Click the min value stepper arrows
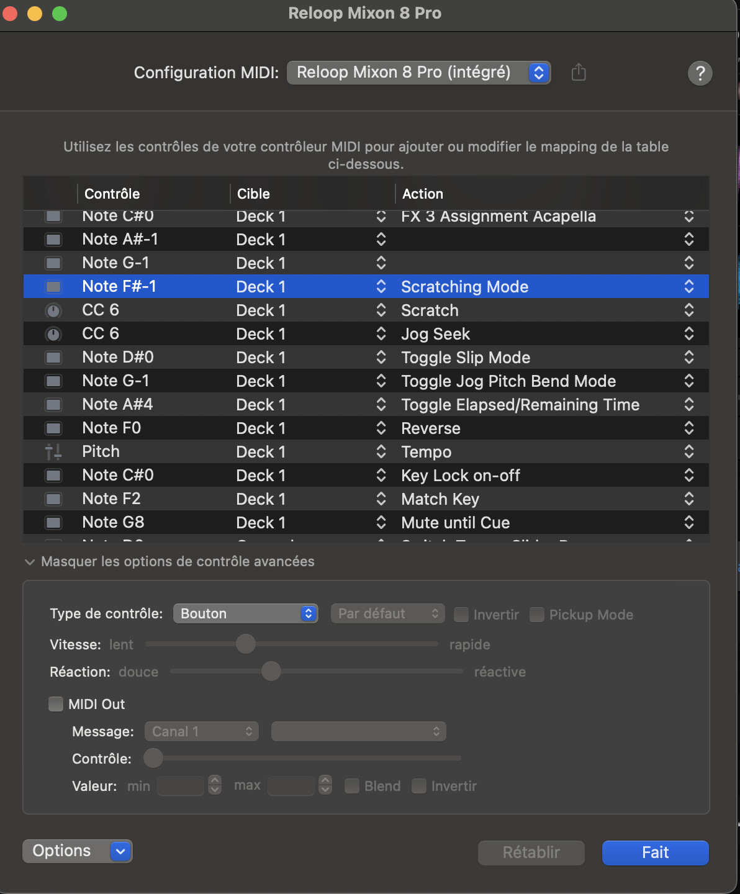Image resolution: width=740 pixels, height=894 pixels. (x=215, y=785)
